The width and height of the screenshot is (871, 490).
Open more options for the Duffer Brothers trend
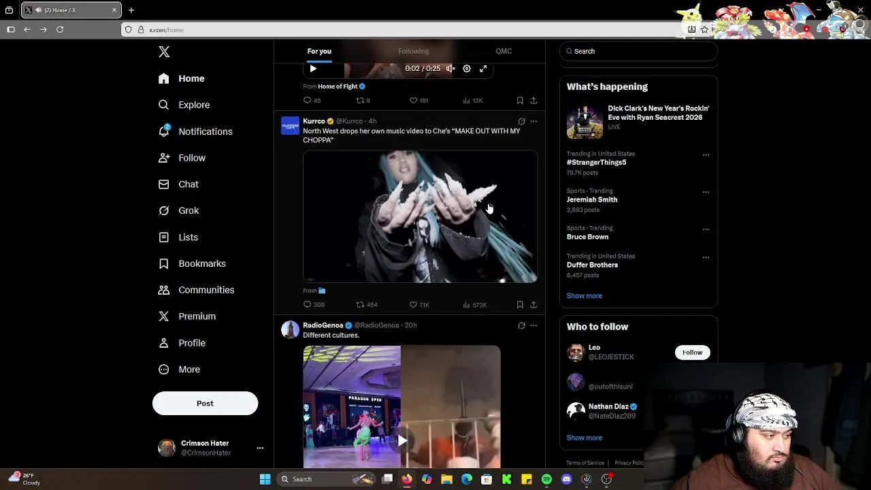pyautogui.click(x=706, y=257)
